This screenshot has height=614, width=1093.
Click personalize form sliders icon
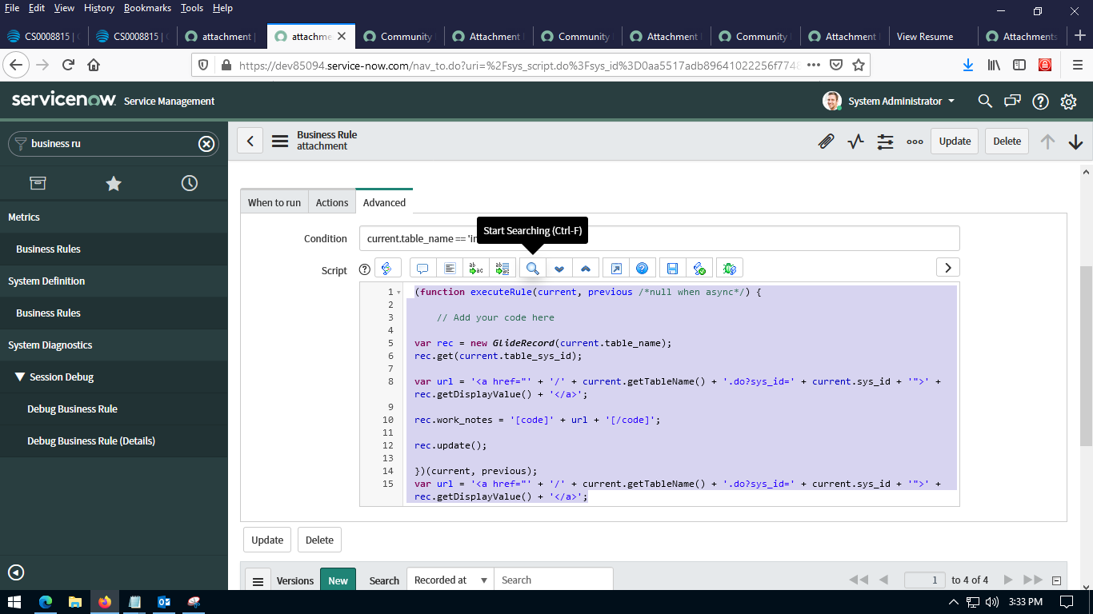(885, 142)
